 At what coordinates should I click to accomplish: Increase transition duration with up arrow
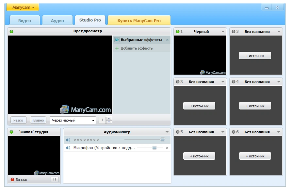point(109,118)
